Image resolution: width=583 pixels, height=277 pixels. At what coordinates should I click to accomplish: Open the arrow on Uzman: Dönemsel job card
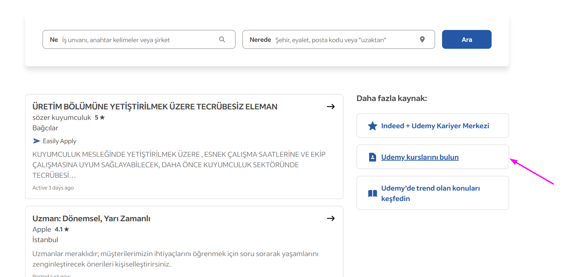point(331,218)
